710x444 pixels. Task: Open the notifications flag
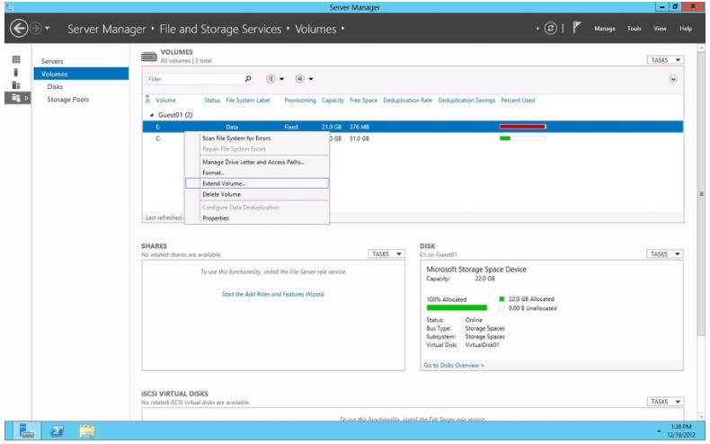pos(576,29)
